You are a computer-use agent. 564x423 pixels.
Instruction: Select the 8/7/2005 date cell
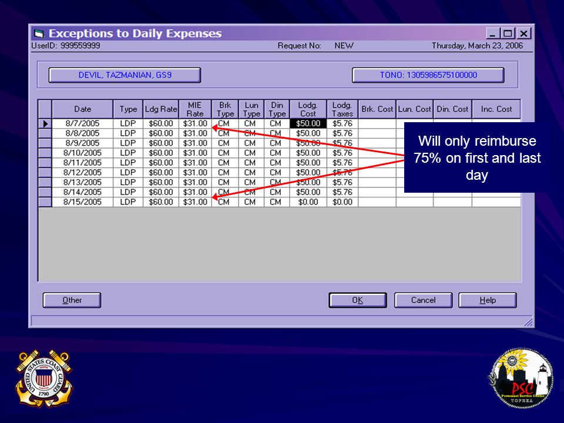coord(82,123)
